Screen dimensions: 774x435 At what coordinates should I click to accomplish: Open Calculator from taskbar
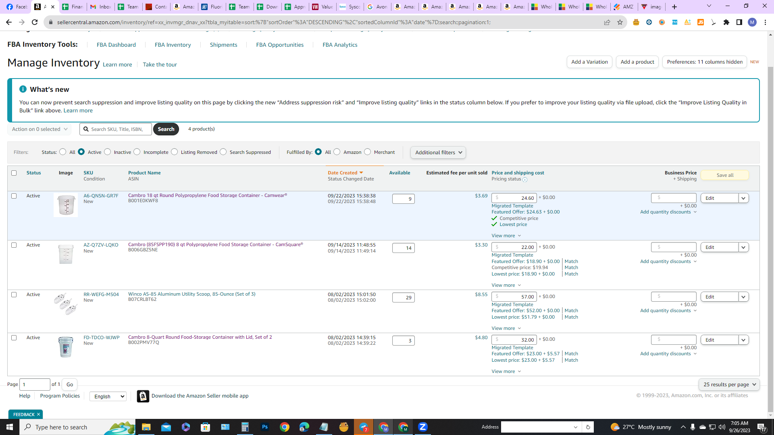point(245,427)
